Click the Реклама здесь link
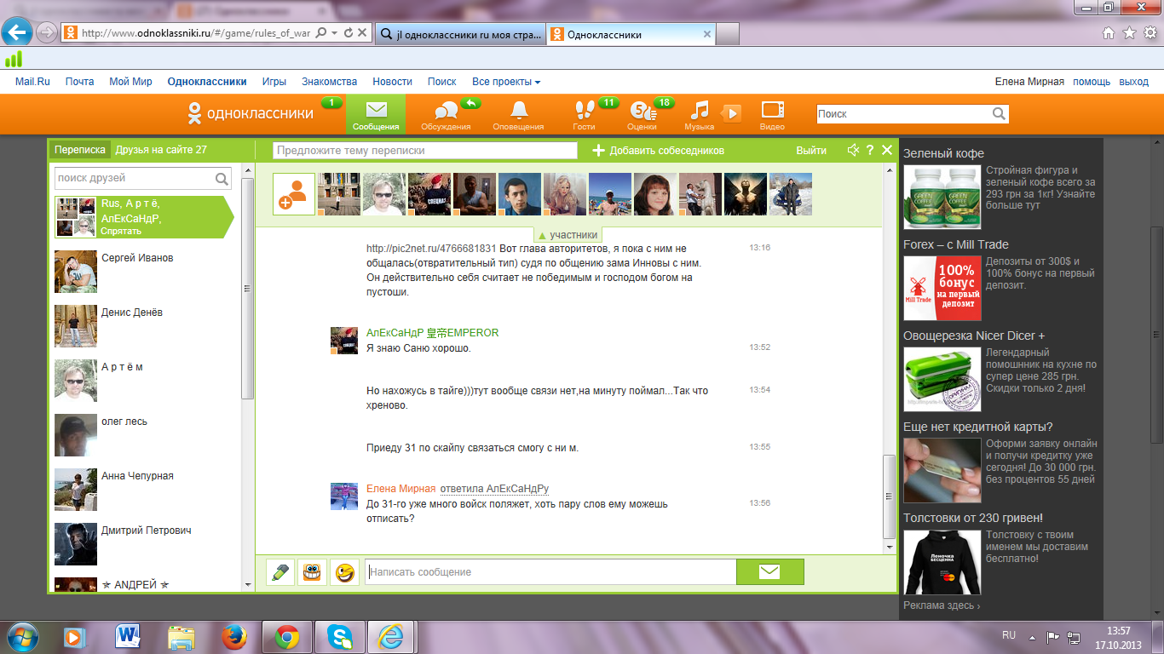This screenshot has width=1164, height=654. coord(942,605)
